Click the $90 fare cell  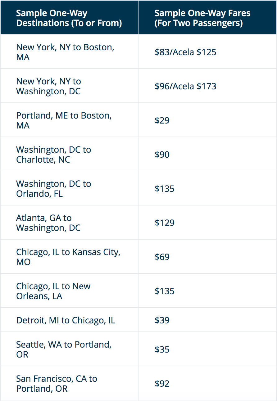click(x=162, y=155)
